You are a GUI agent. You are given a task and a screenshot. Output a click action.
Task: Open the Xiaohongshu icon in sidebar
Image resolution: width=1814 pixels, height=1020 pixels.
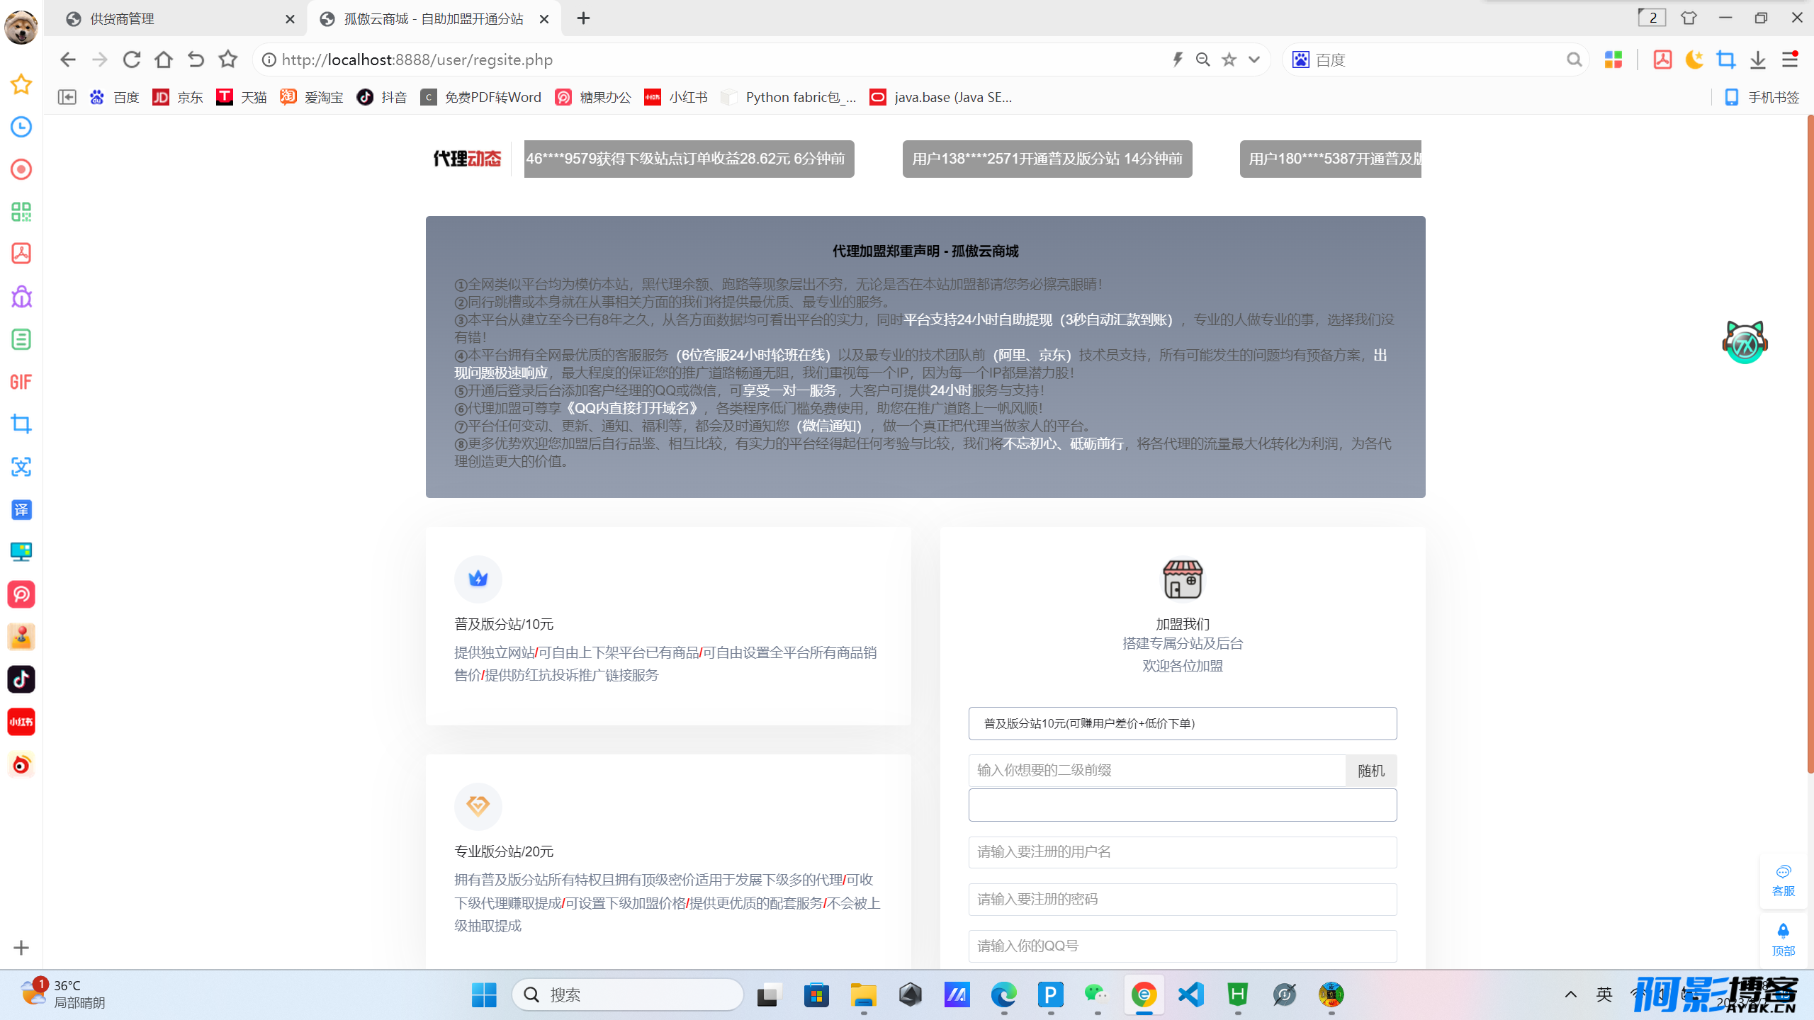point(21,722)
